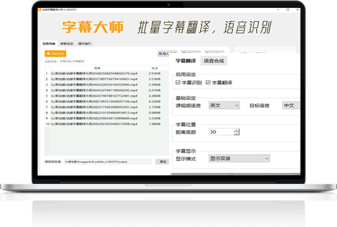Image resolution: width=337 pixels, height=227 pixels.
Task: Open the 参数设定 tab
Action: (x=67, y=44)
